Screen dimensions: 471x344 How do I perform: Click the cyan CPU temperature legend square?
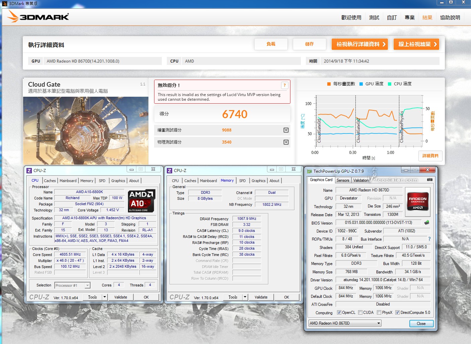coord(390,84)
